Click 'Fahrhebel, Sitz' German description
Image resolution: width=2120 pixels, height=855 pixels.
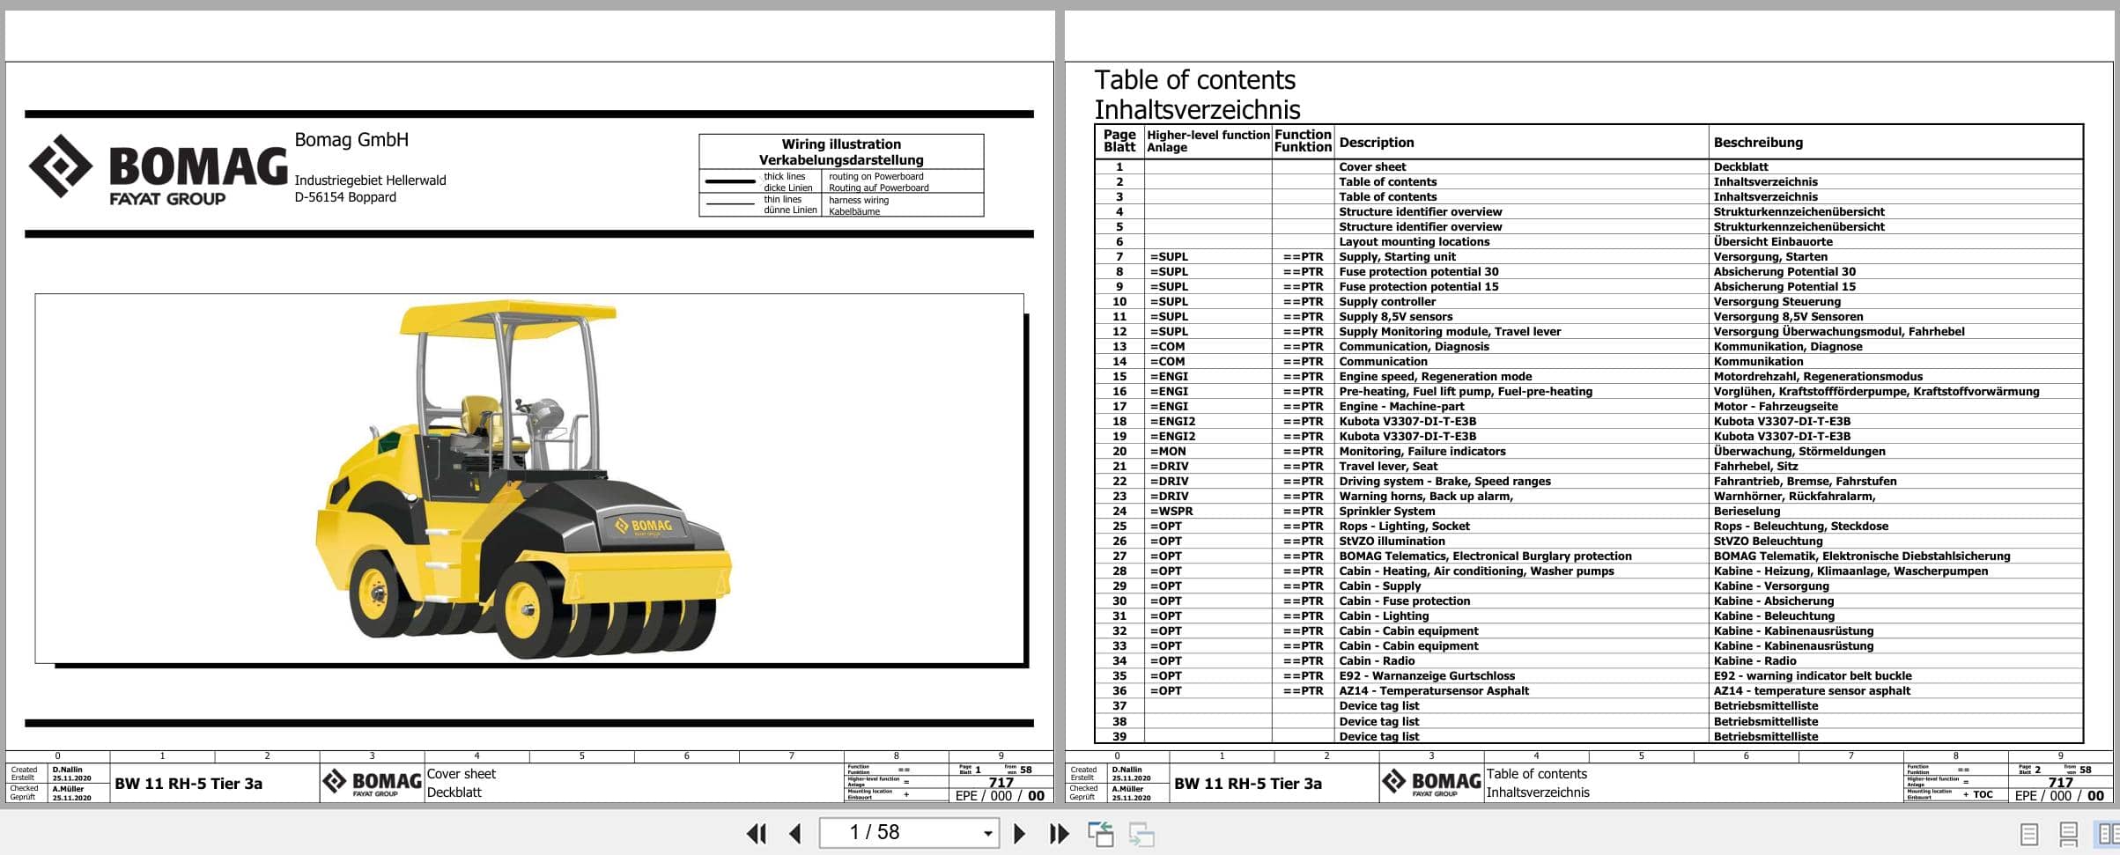[1755, 467]
